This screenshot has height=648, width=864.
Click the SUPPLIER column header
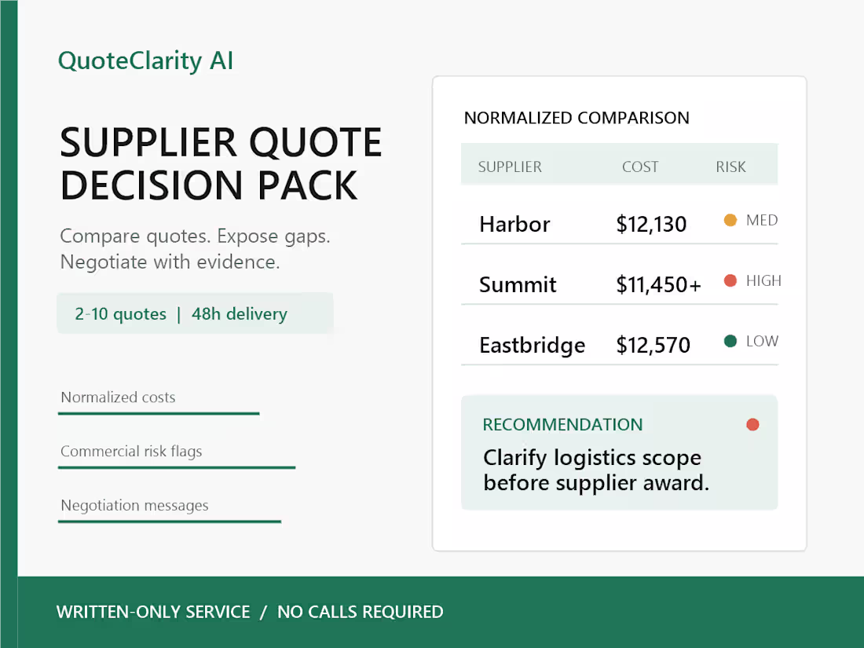pyautogui.click(x=510, y=167)
